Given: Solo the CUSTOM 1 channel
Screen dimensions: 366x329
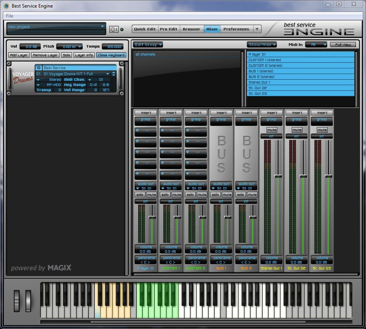Looking at the screenshot, I should tap(165, 194).
